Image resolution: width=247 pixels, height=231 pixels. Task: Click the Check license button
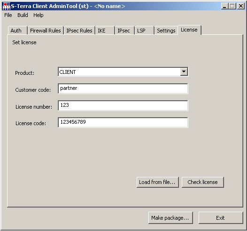[203, 182]
